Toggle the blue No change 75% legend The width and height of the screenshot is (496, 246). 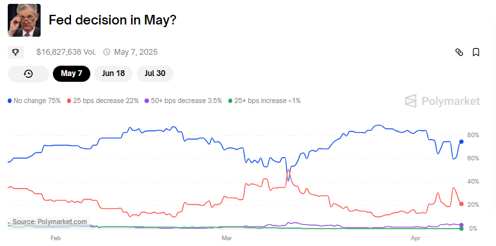coord(34,101)
